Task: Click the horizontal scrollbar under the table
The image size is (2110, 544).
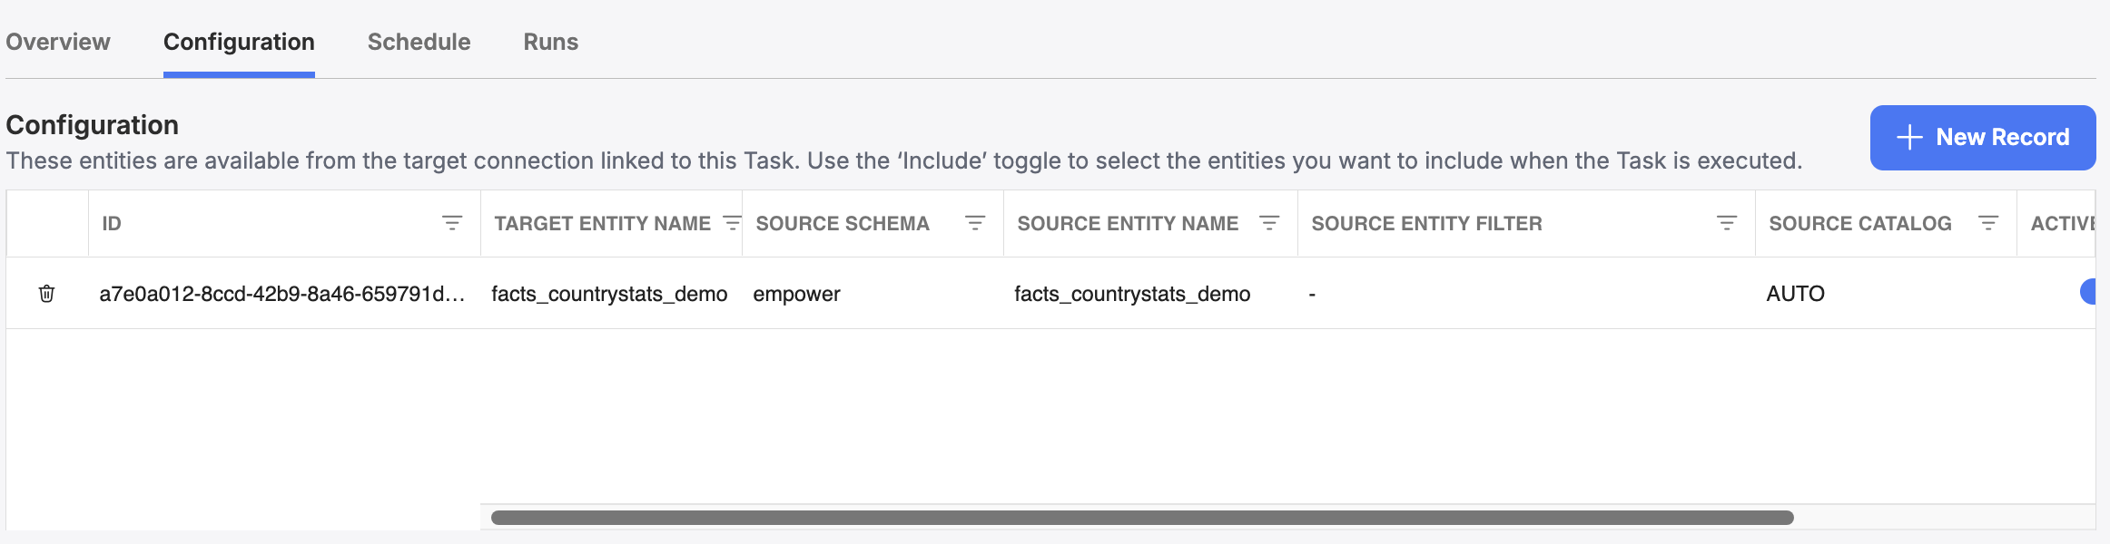Action: tap(1142, 518)
